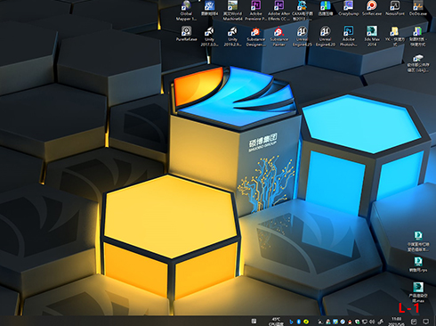The width and height of the screenshot is (436, 326).
Task: Launch the Unity 2019 shortcut
Action: click(232, 37)
